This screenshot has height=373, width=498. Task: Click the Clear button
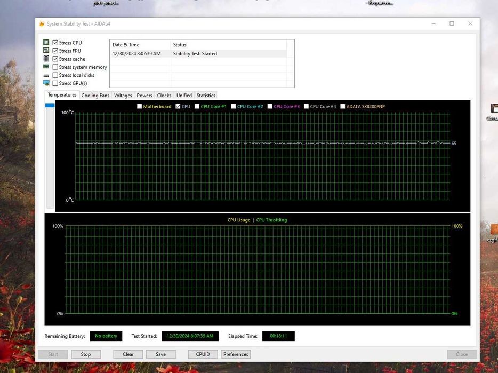(128, 354)
